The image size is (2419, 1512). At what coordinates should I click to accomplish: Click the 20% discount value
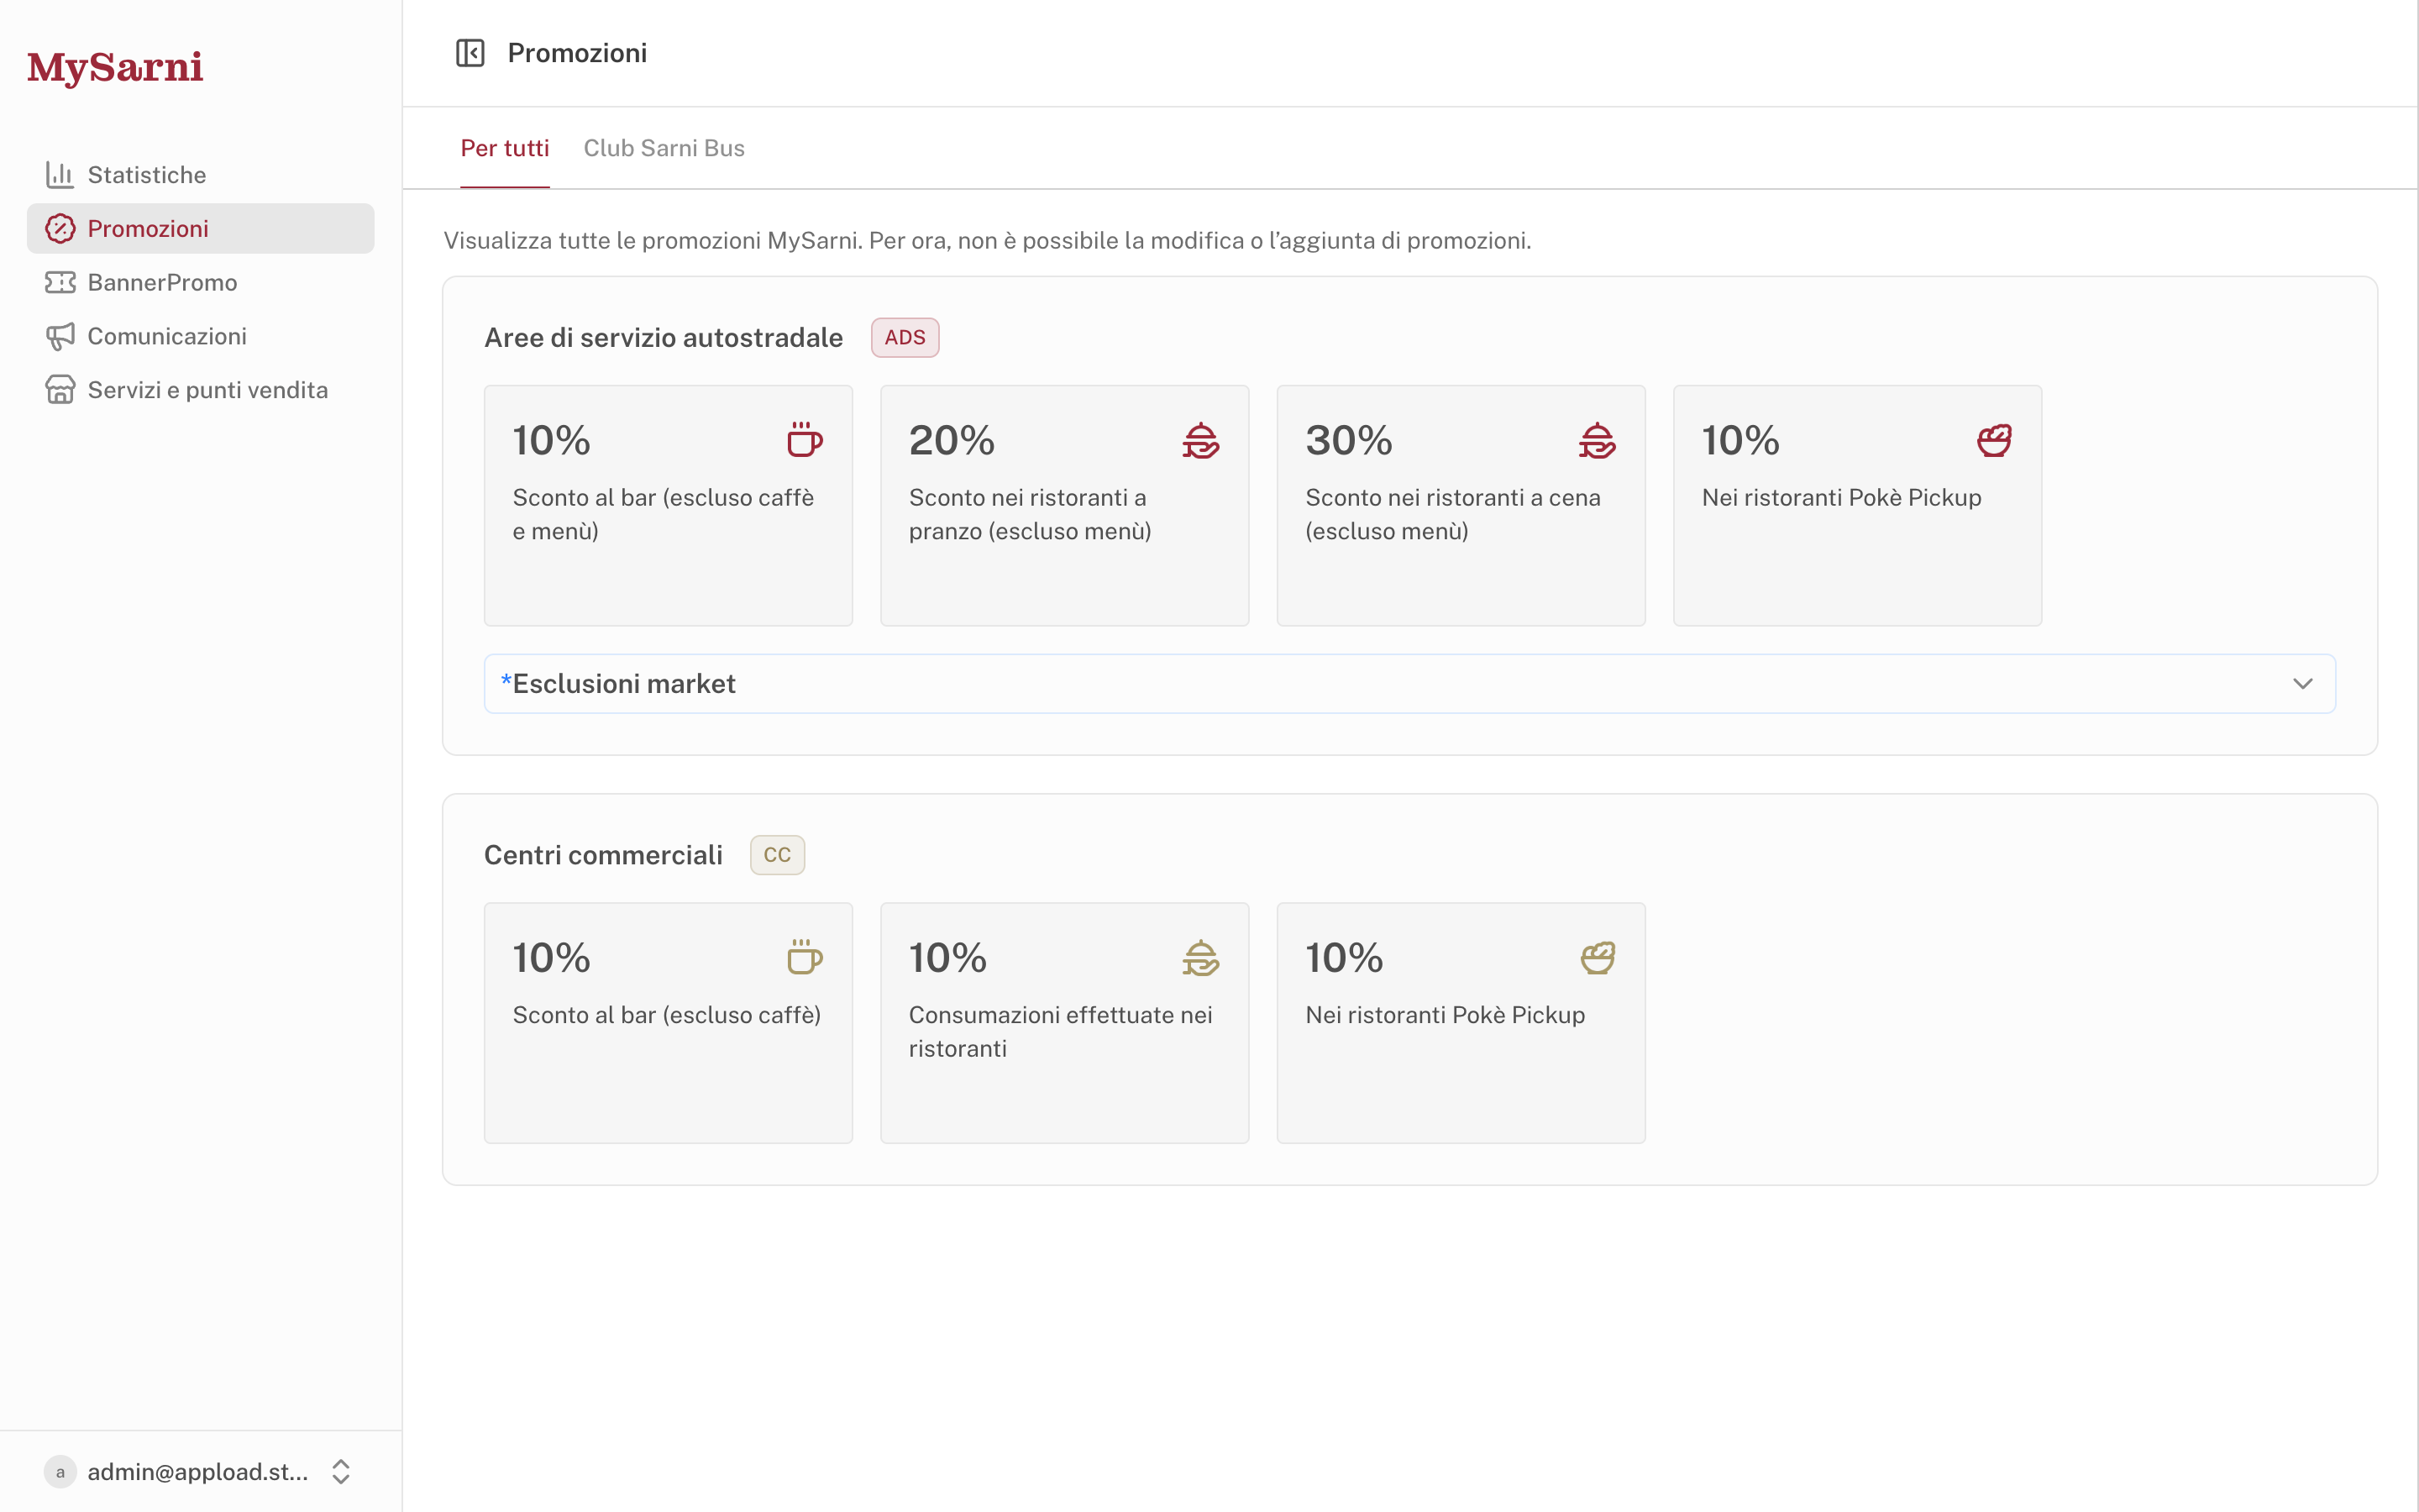point(952,440)
